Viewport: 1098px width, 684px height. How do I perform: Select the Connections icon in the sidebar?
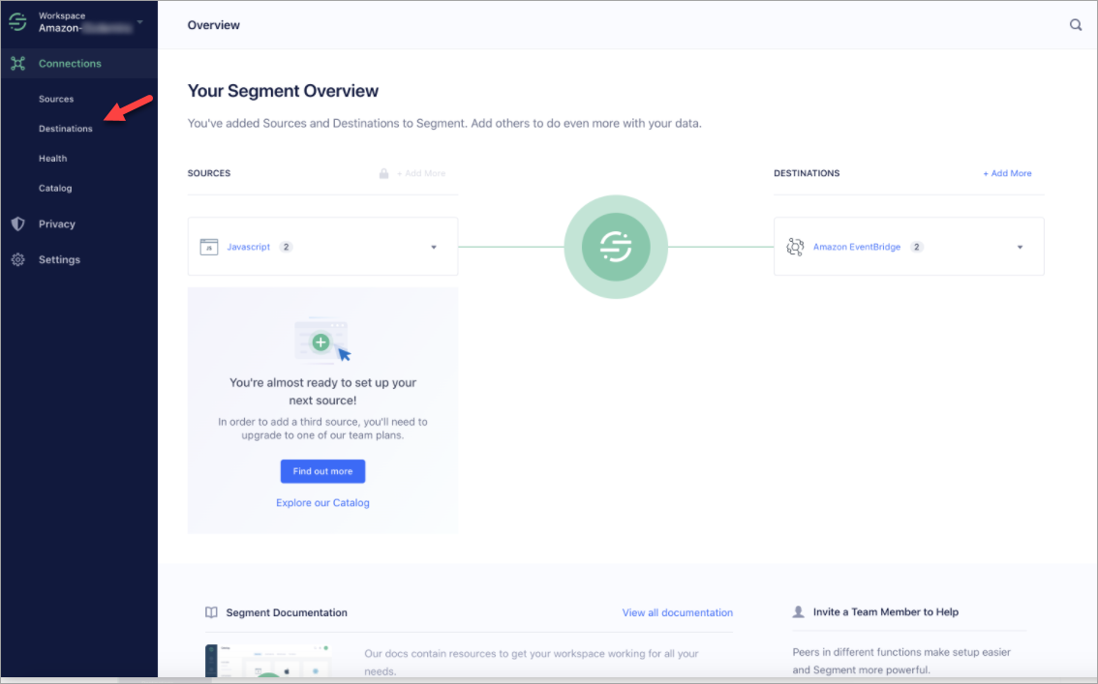(16, 63)
